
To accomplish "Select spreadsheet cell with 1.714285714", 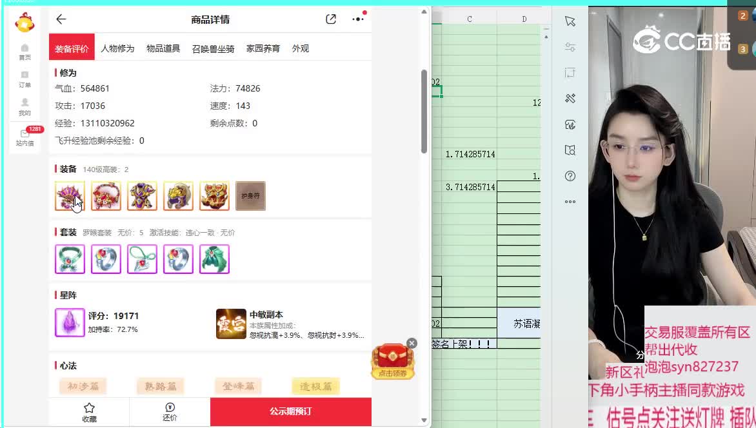I will pyautogui.click(x=470, y=154).
